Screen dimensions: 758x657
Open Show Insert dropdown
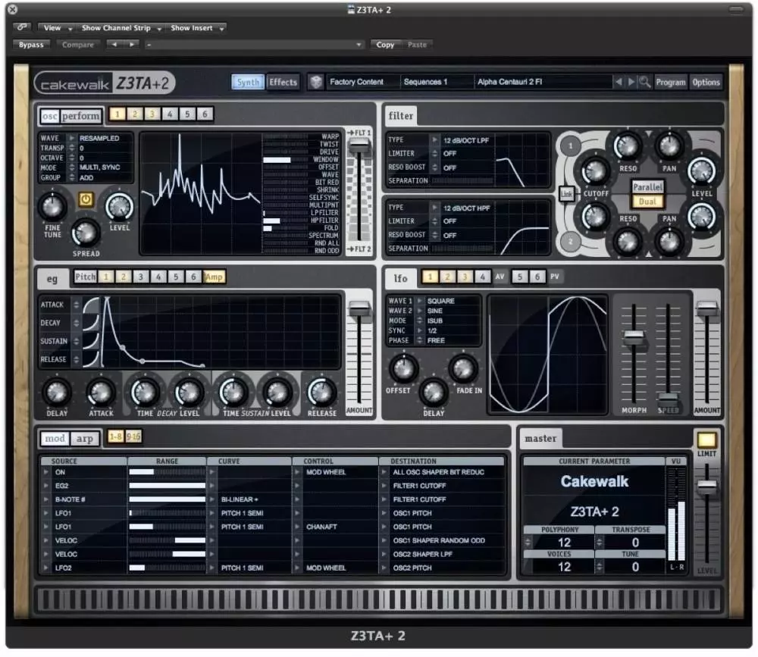197,27
